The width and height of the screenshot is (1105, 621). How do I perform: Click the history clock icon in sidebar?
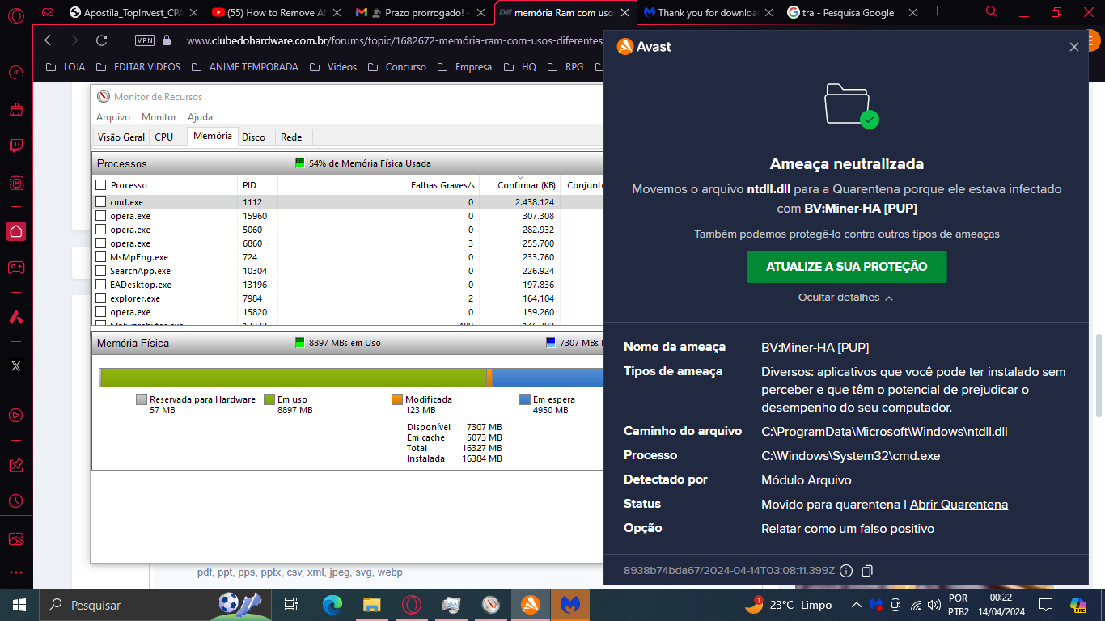16,501
